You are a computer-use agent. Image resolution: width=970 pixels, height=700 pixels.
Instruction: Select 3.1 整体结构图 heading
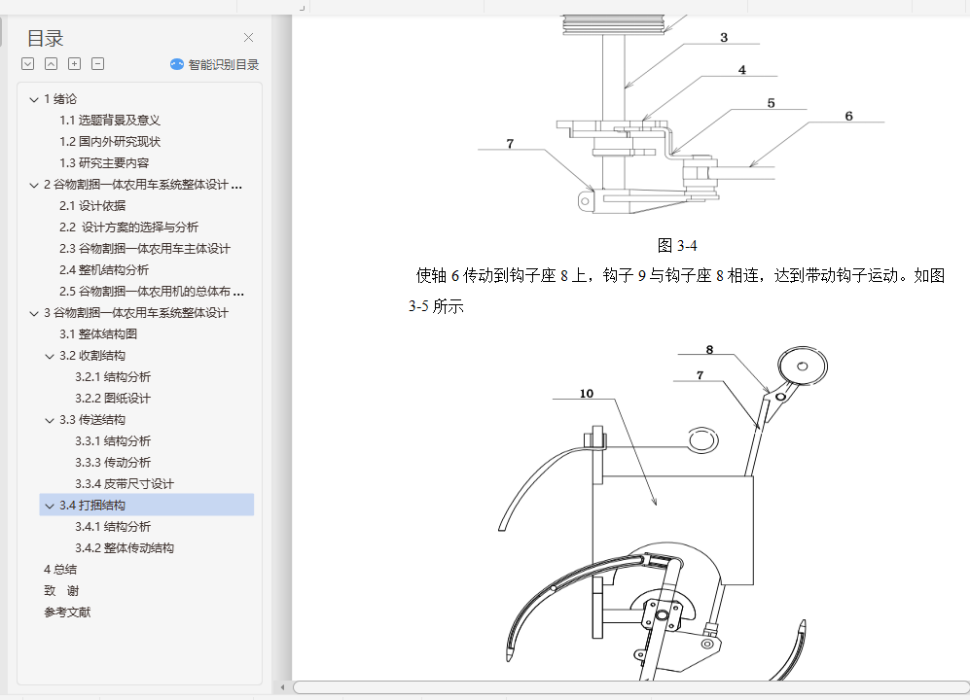tap(97, 333)
